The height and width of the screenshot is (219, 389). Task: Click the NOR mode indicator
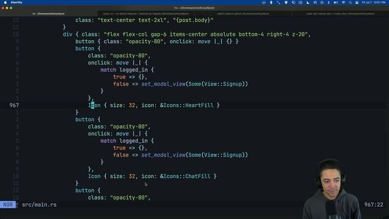click(8, 204)
